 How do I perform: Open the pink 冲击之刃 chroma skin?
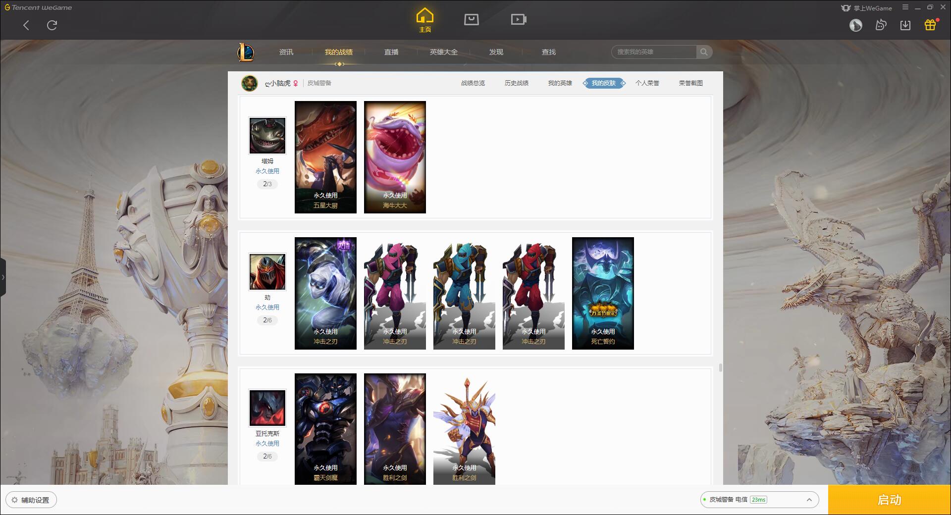click(x=395, y=293)
